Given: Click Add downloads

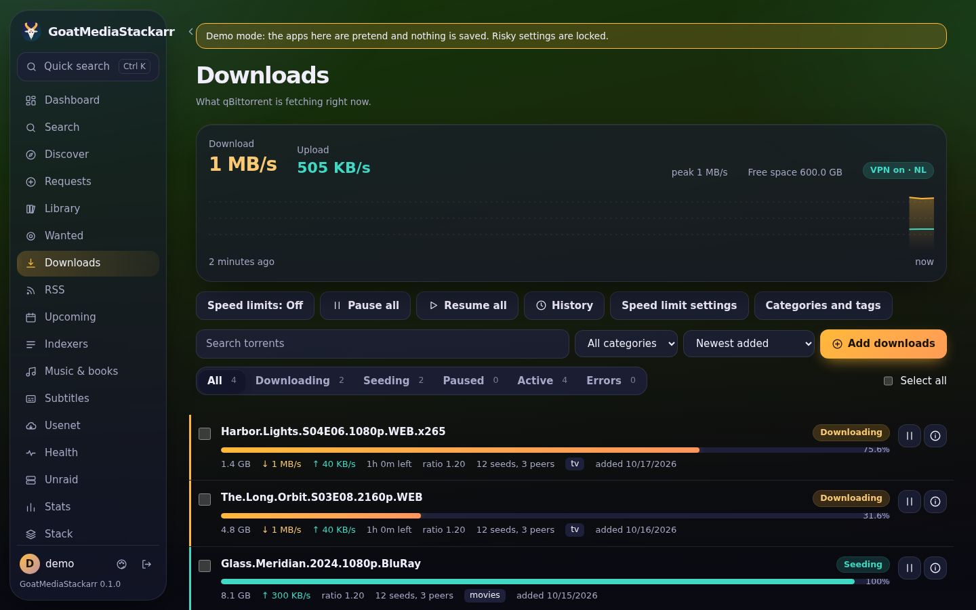Looking at the screenshot, I should point(883,344).
